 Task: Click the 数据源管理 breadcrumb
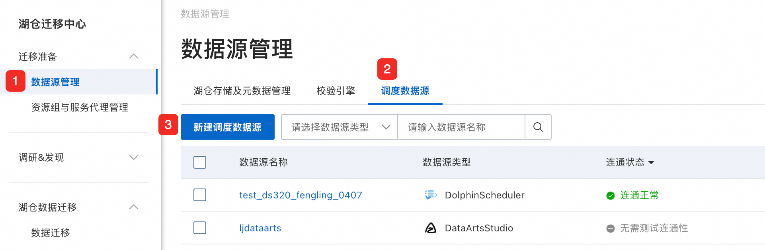(x=205, y=14)
